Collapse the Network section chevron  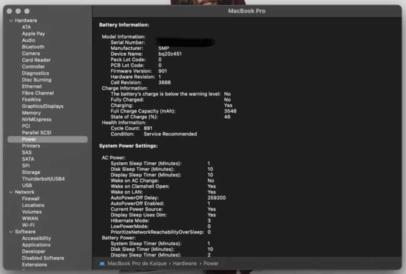pyautogui.click(x=11, y=192)
